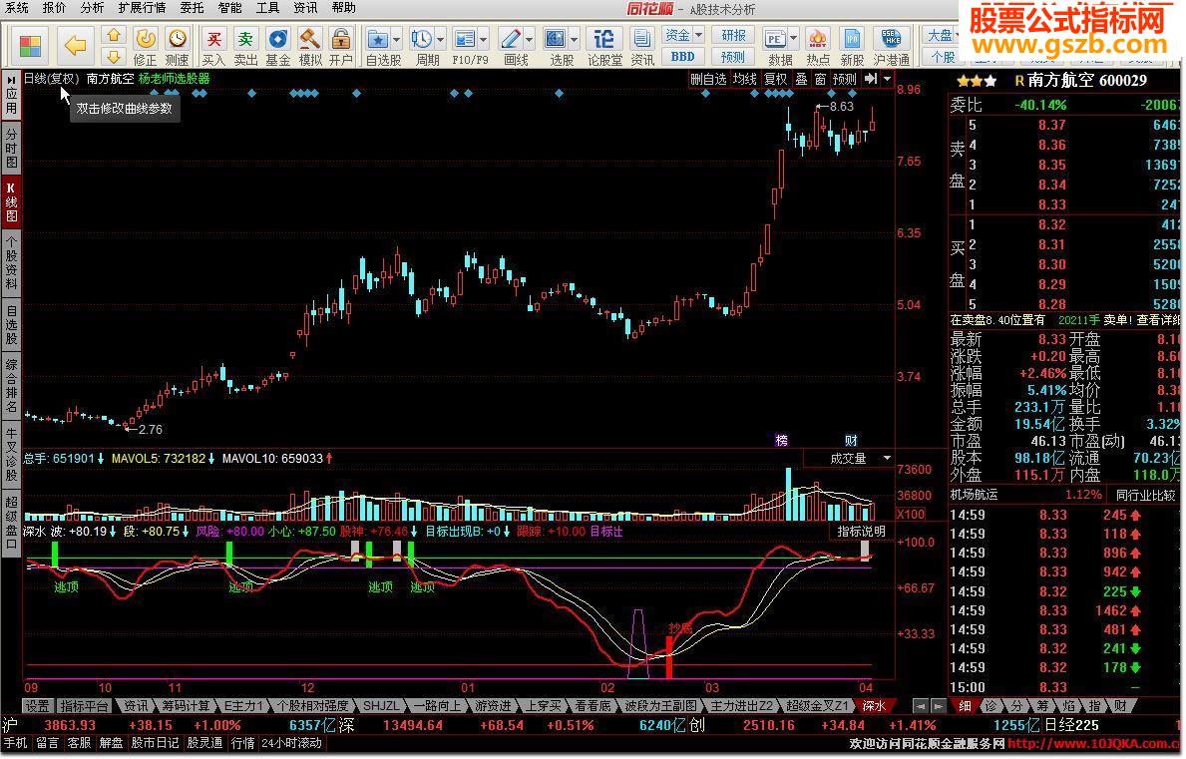Click the 开户 padlock icon
The image size is (1186, 759).
tap(341, 38)
